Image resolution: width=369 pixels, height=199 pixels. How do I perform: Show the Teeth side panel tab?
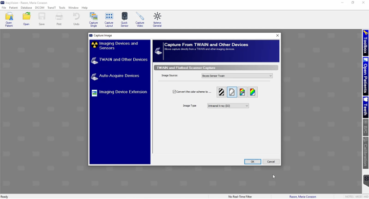(x=365, y=107)
